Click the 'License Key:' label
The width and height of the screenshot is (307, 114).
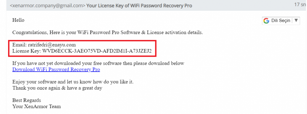(x=27, y=51)
